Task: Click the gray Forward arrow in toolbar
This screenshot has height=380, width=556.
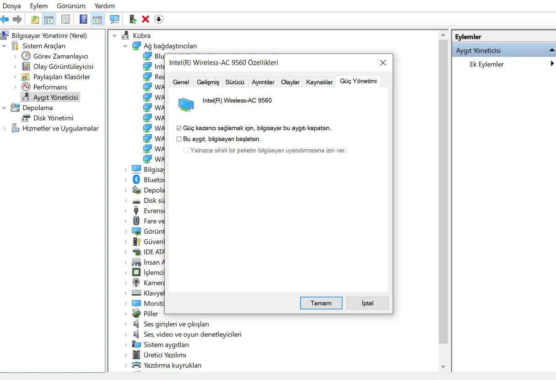Action: [x=17, y=19]
